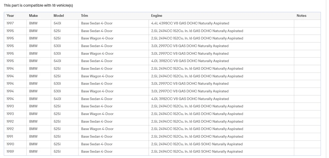
Task: Select the 1991 year cell
Action: click(x=10, y=137)
